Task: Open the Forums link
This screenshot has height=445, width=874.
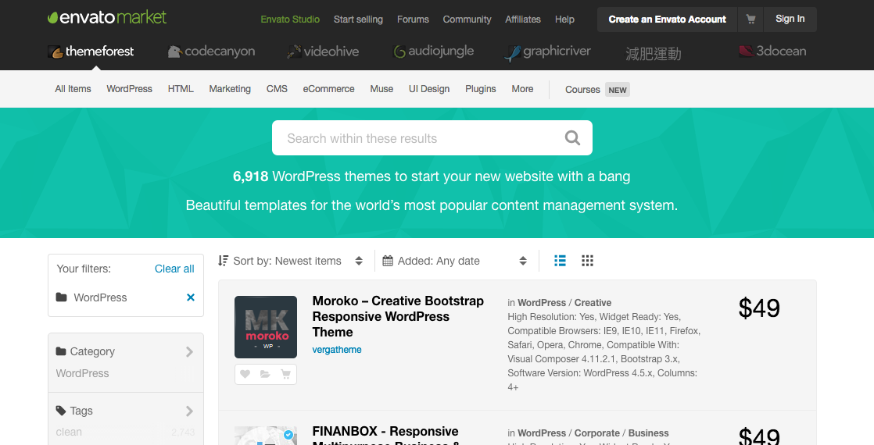Action: [413, 19]
